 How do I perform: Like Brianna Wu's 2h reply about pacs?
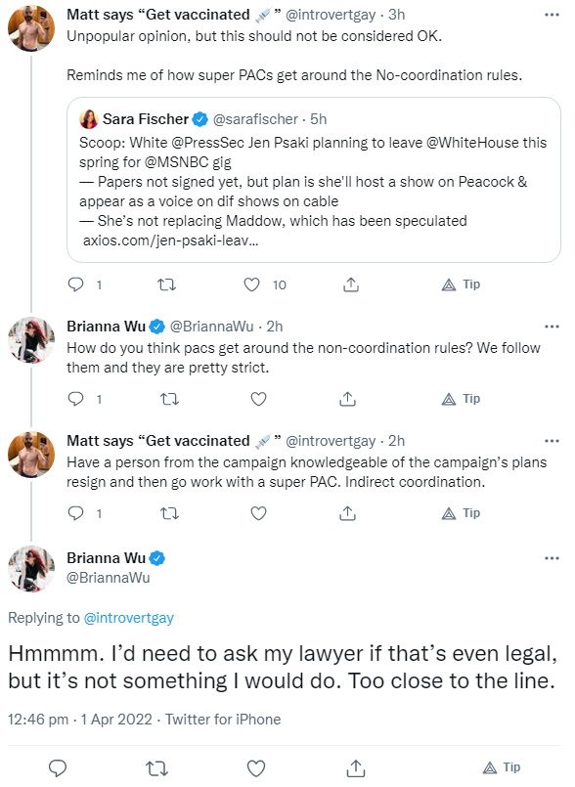point(258,399)
